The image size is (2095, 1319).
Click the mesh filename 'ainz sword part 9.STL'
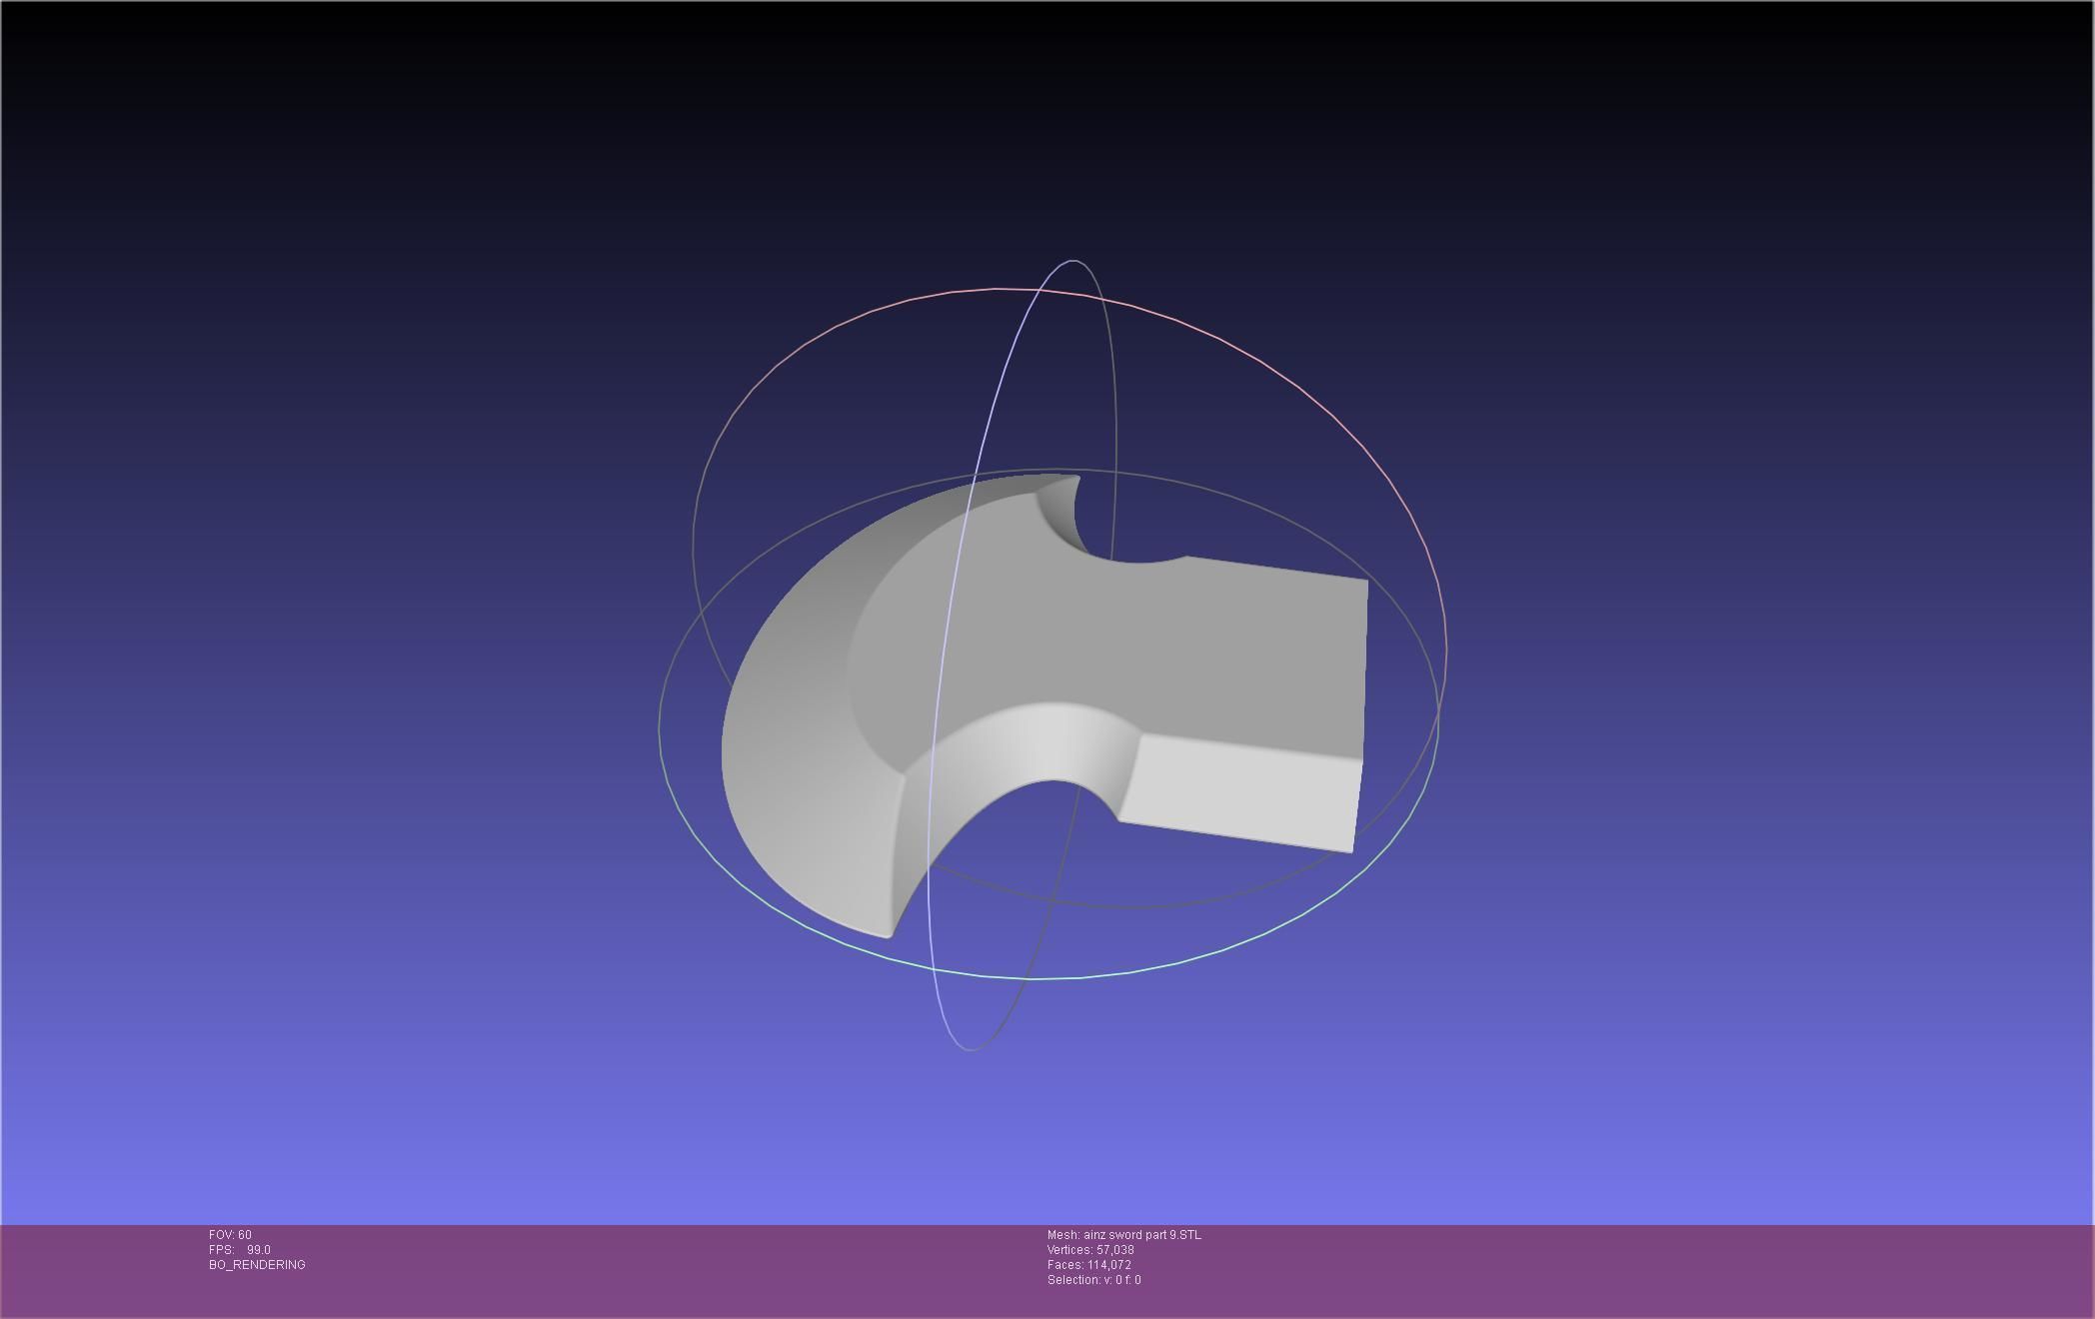coord(1141,1235)
